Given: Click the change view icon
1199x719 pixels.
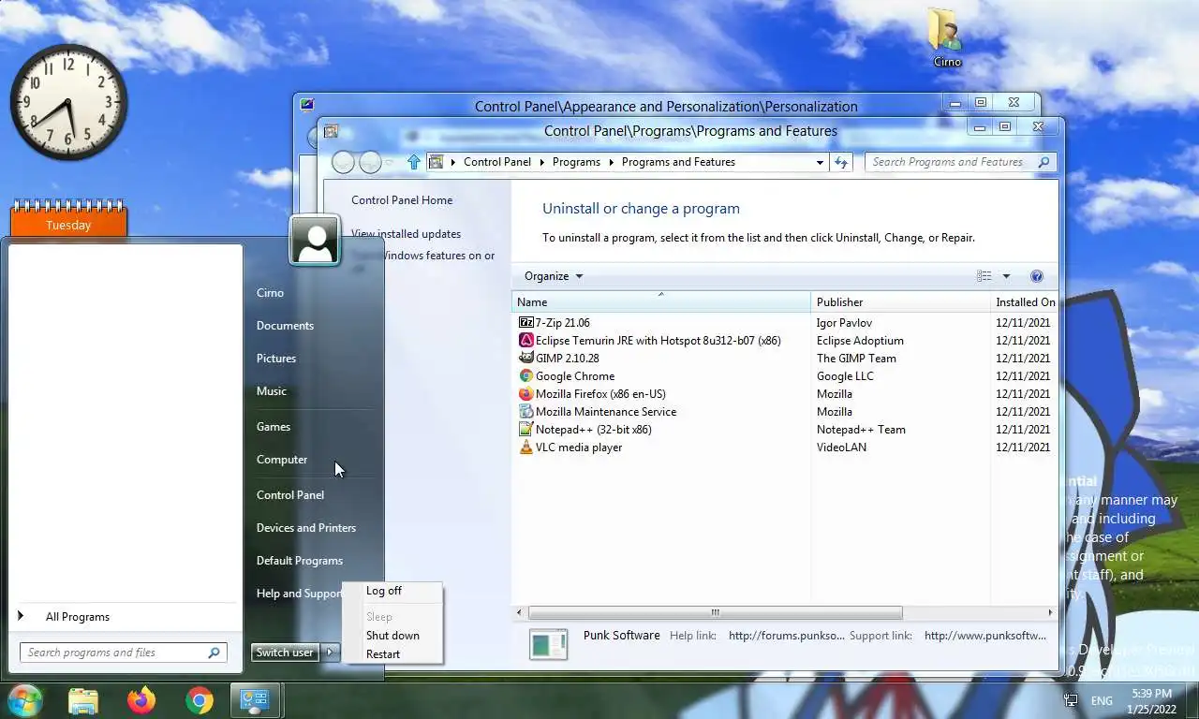Looking at the screenshot, I should (x=984, y=276).
